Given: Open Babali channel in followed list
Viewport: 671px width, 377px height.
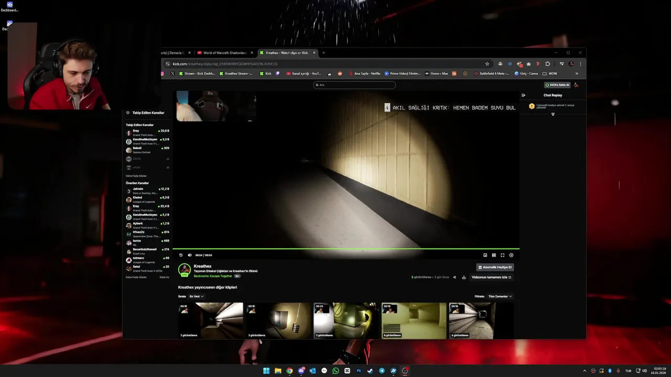Looking at the screenshot, I should (x=147, y=150).
